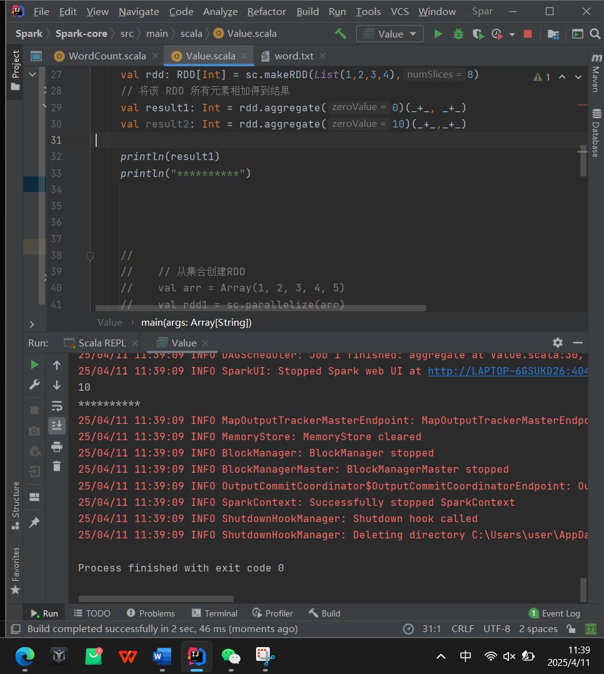Go to previous highlighted error arrow
Viewport: 604px width, 674px height.
coord(562,77)
